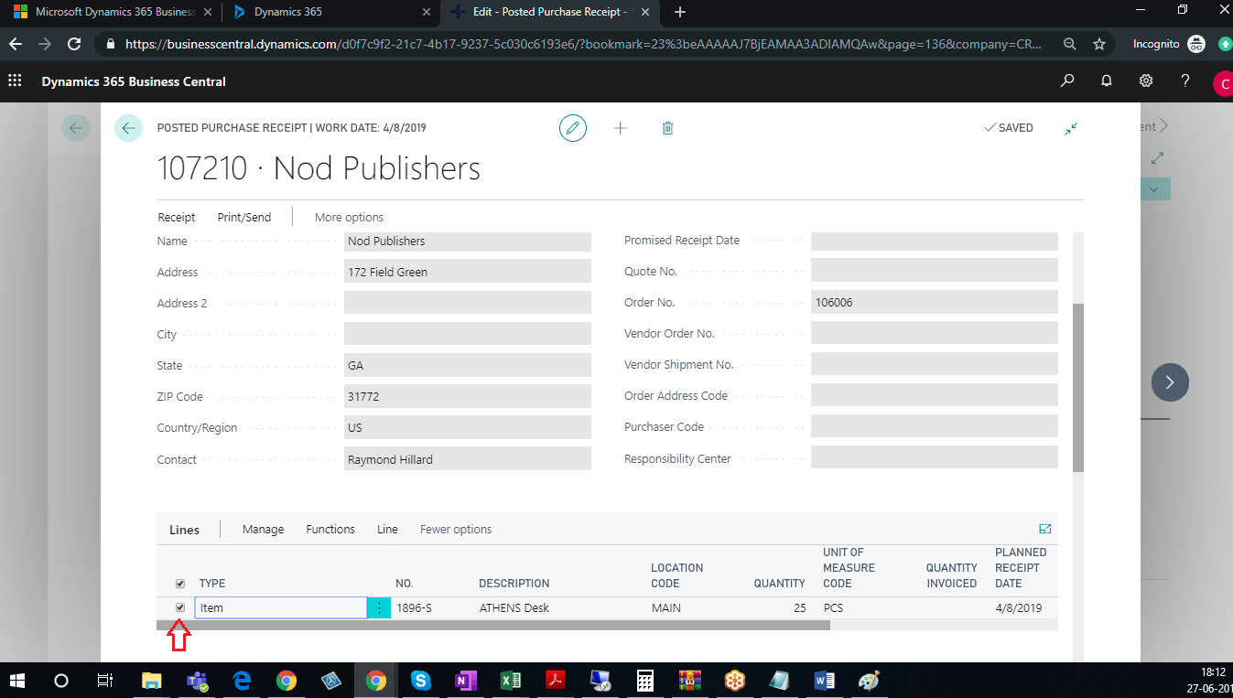
Task: Open the Windows Start menu
Action: tap(16, 681)
